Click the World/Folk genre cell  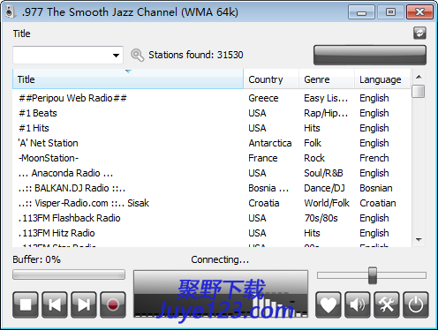[327, 203]
